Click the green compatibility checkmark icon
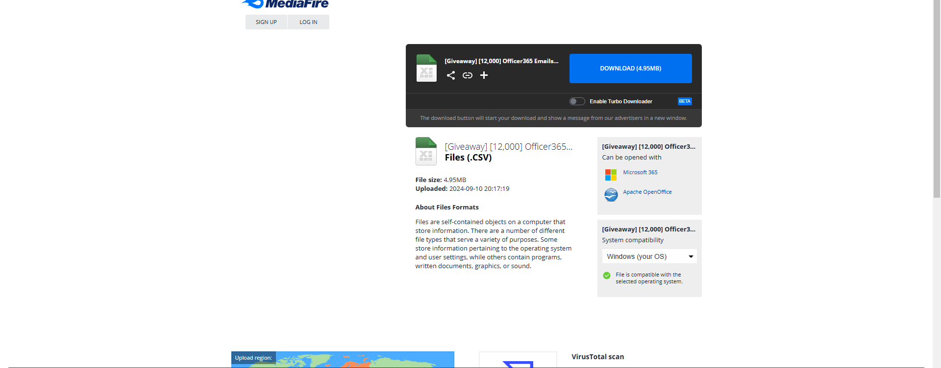 [607, 276]
